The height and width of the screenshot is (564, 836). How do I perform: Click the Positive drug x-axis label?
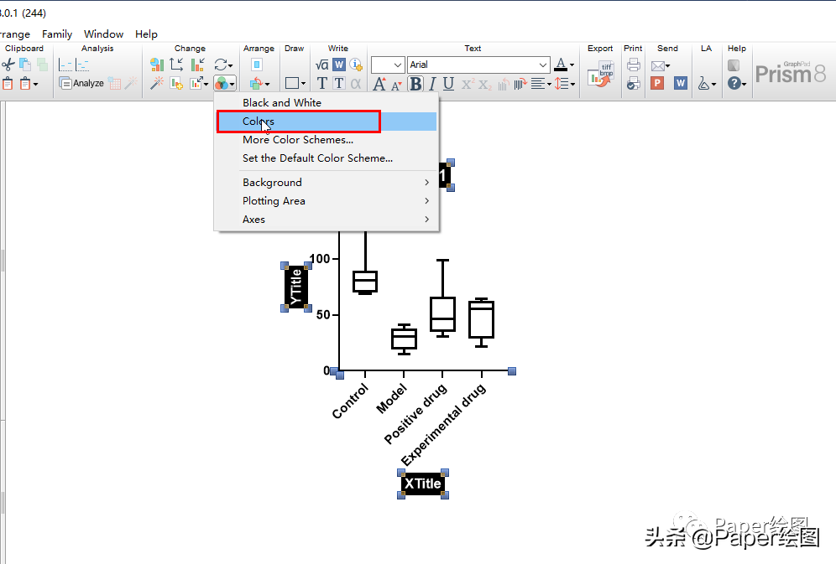coord(415,414)
